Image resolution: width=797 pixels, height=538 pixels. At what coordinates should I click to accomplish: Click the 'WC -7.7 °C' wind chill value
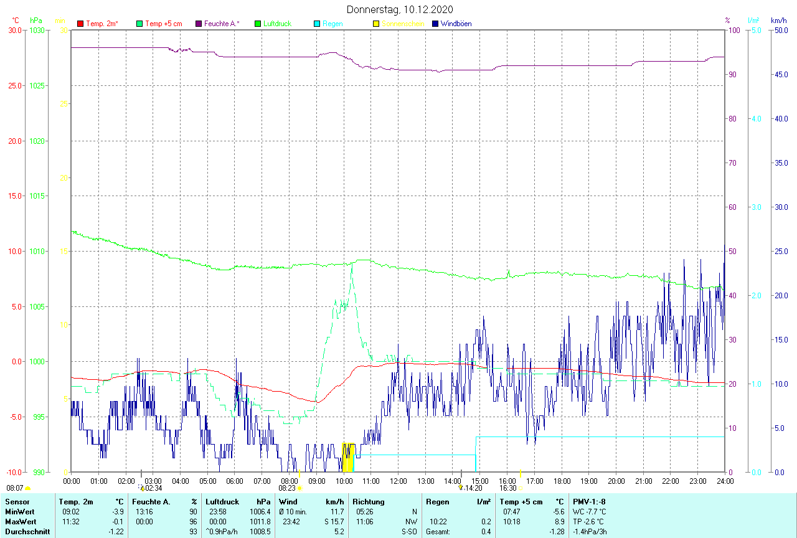[590, 512]
